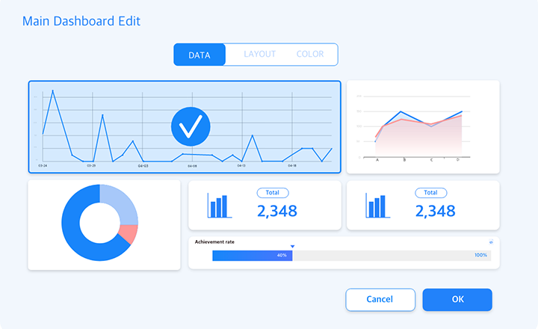Switch to the DATA tab
The image size is (538, 329).
200,55
